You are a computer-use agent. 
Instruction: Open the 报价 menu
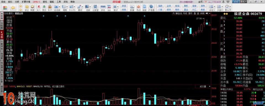click(x=10, y=2)
